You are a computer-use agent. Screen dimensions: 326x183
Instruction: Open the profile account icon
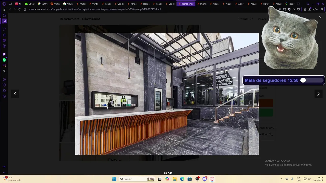[305, 9]
